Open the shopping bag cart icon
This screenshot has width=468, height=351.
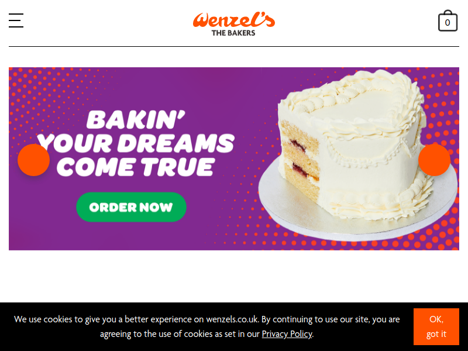(448, 20)
